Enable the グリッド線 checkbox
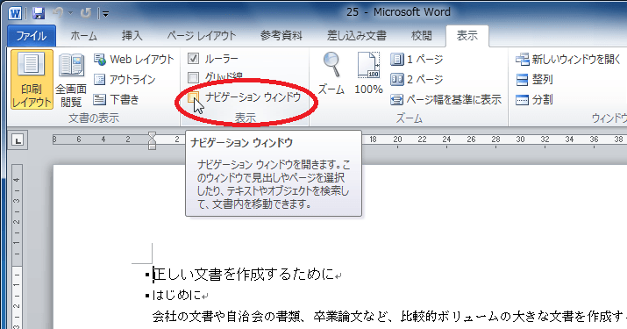This screenshot has width=627, height=329. coord(193,77)
